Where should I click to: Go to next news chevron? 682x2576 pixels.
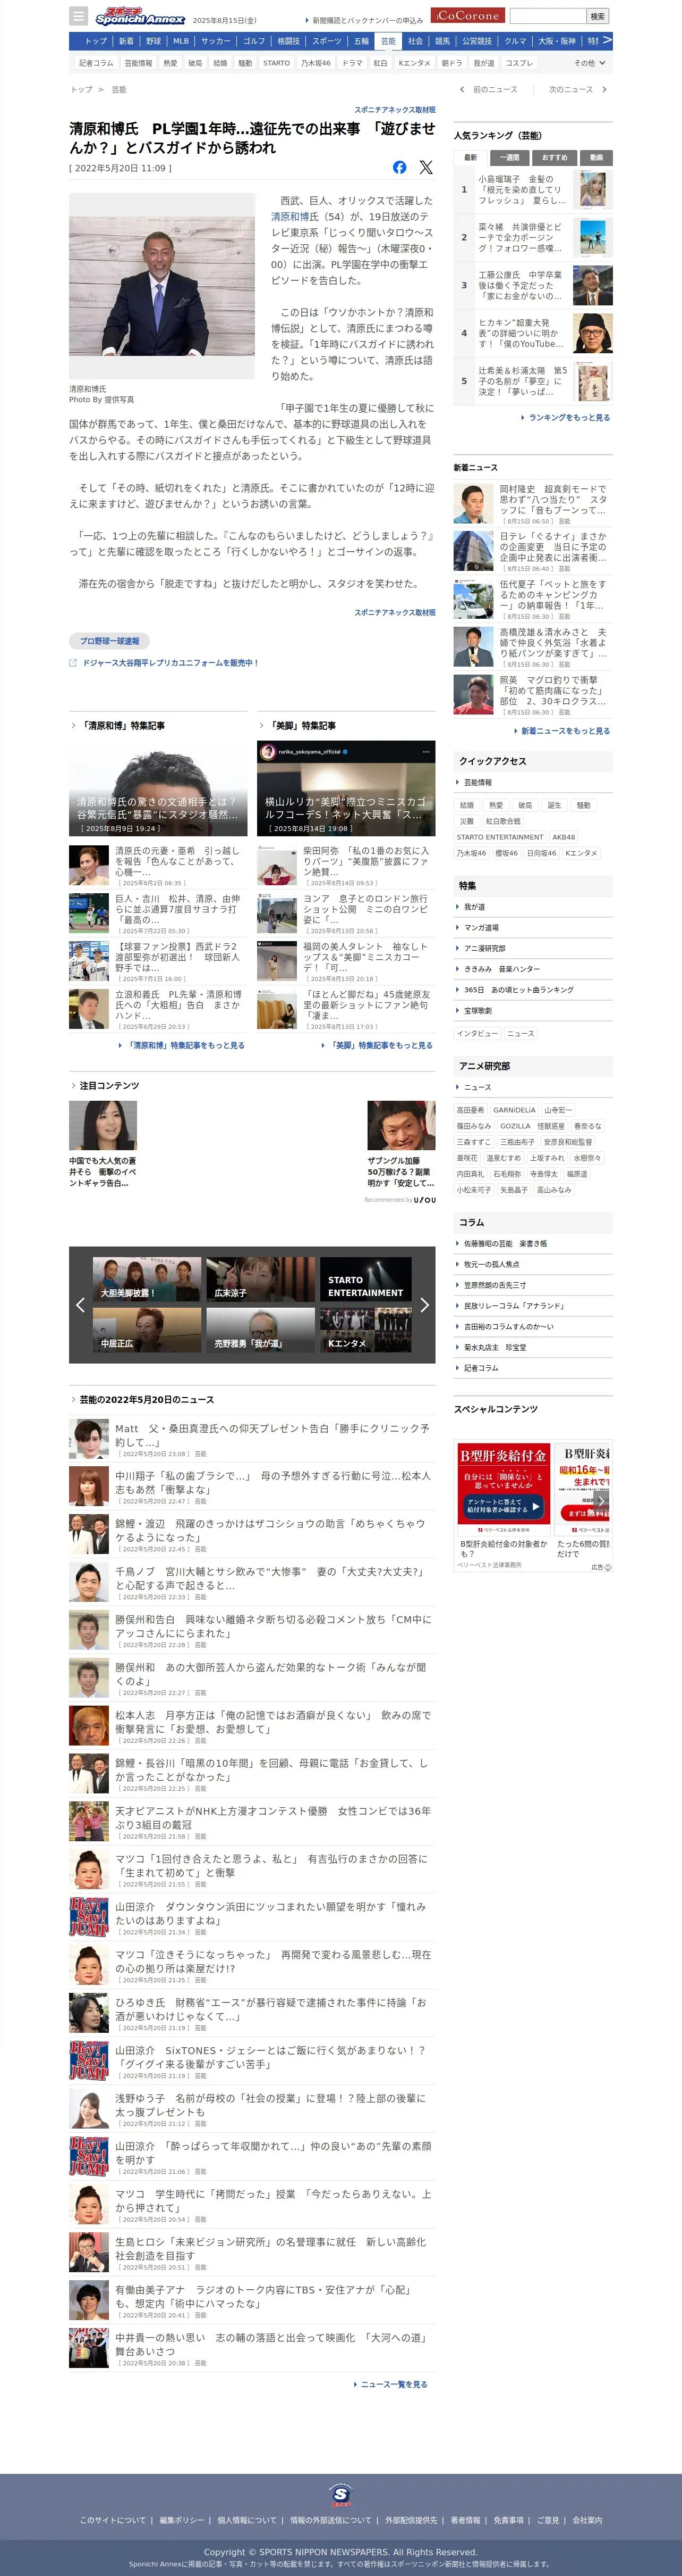pyautogui.click(x=604, y=90)
